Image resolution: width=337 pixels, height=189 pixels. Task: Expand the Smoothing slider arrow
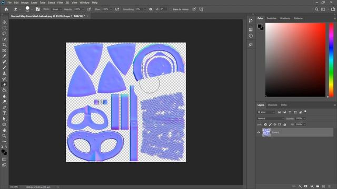[x=145, y=9]
